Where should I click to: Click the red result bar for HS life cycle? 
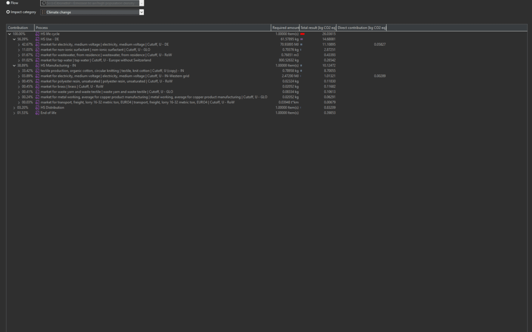click(x=302, y=34)
